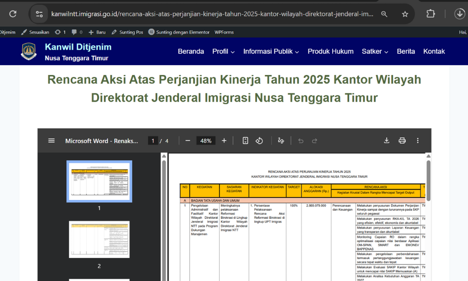Click the Kanwil Ditjenim site title
The height and width of the screenshot is (281, 468).
pyautogui.click(x=78, y=47)
